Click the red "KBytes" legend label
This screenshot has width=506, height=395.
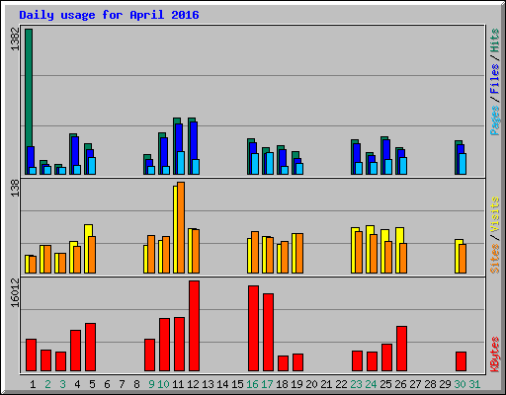(494, 355)
